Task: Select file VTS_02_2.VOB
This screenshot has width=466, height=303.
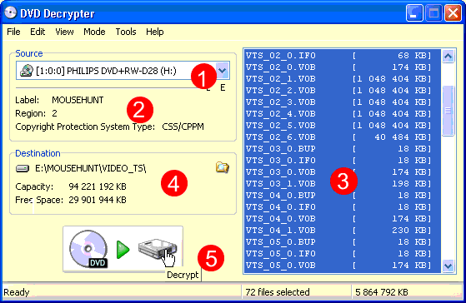Action: (342, 90)
